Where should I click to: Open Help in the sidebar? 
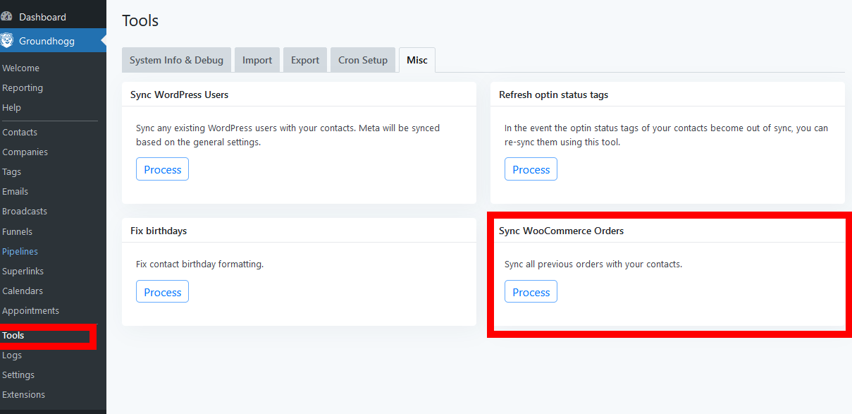pos(11,108)
